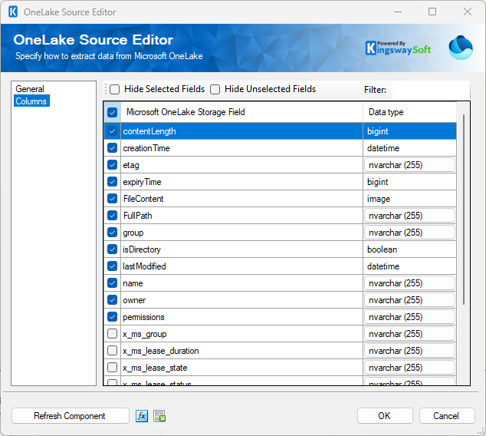The width and height of the screenshot is (486, 436).
Task: Open owner data type nvarchar dropdown
Action: point(409,300)
